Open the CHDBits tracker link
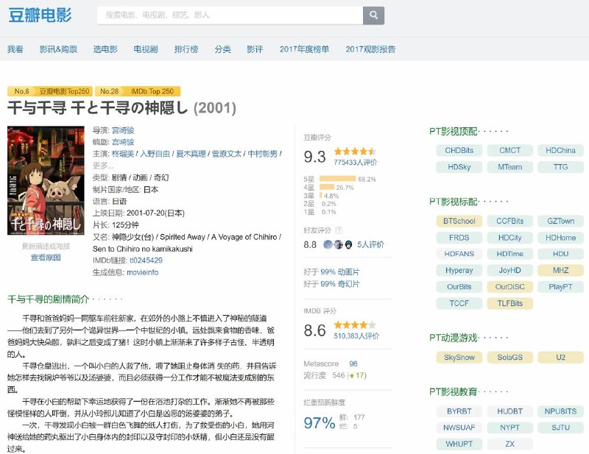This screenshot has width=589, height=454. [x=459, y=150]
